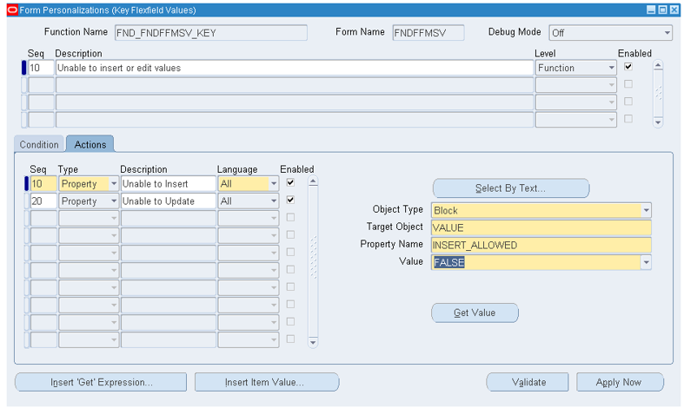Screen dimensions: 684x408
Task: Click top rules list scroll down arrow
Action: 658,122
